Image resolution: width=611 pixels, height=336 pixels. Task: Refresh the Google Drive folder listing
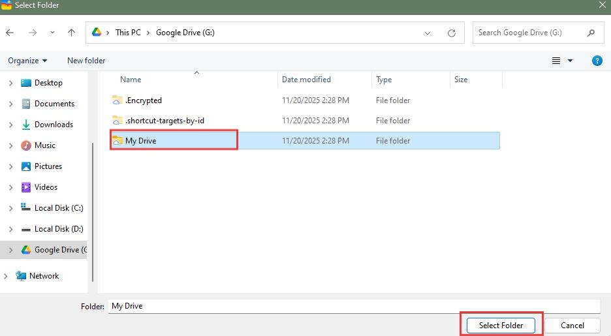coord(452,33)
